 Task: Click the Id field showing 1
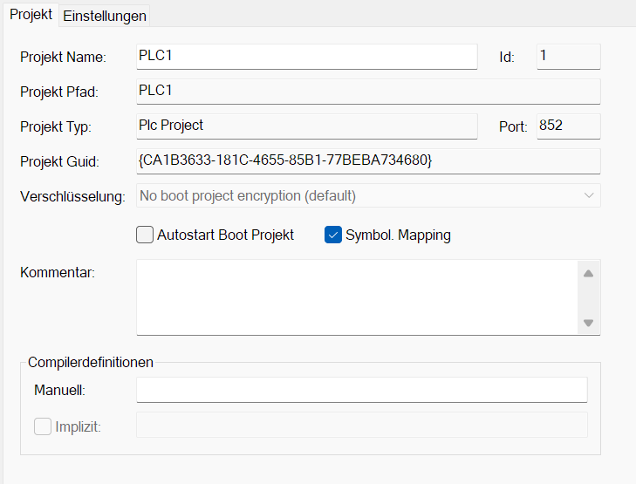point(568,57)
